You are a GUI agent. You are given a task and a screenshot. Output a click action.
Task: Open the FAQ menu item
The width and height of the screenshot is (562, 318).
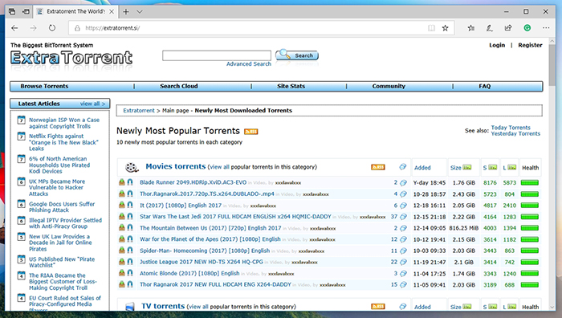485,87
